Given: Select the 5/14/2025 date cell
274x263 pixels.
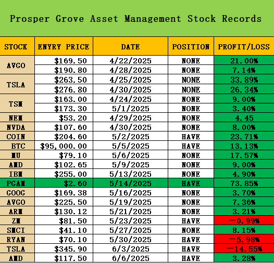Looking at the screenshot, I should (131, 183).
